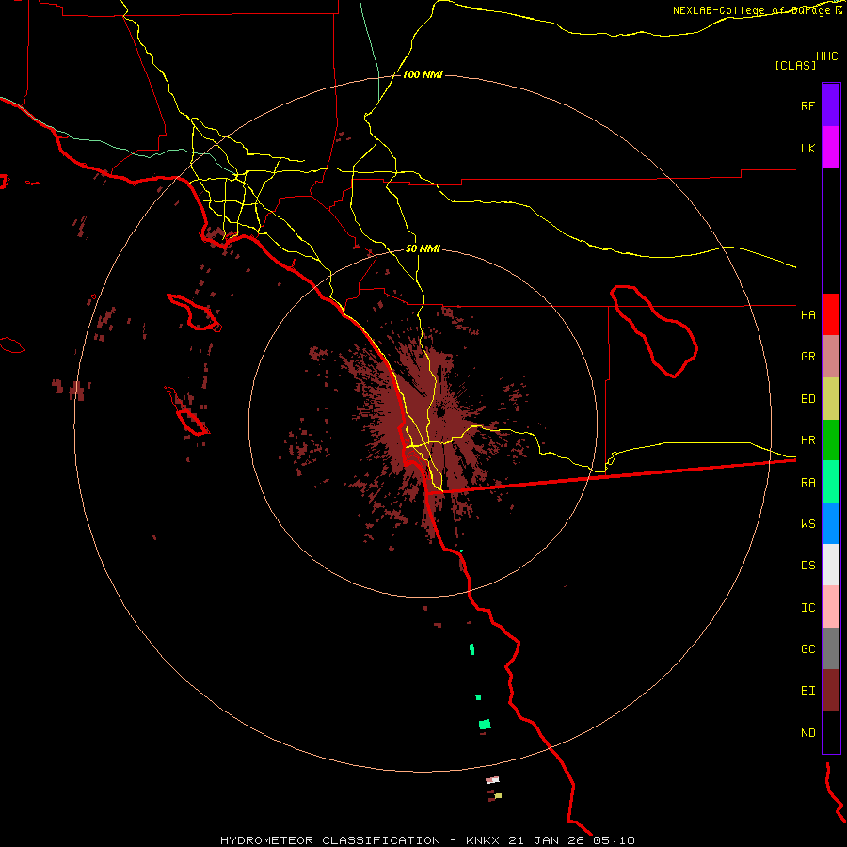
Task: Click the RA legend label
Action: click(x=807, y=483)
